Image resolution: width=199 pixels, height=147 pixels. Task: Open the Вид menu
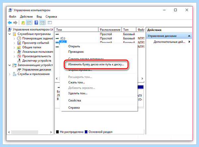tap(39, 17)
